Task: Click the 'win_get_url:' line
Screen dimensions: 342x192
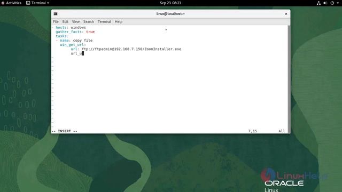Action: pyautogui.click(x=73, y=45)
